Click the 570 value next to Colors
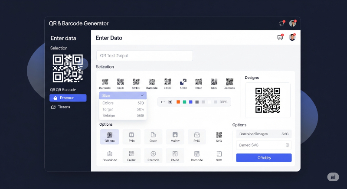Screen dimensions: 347x189 click(141, 103)
